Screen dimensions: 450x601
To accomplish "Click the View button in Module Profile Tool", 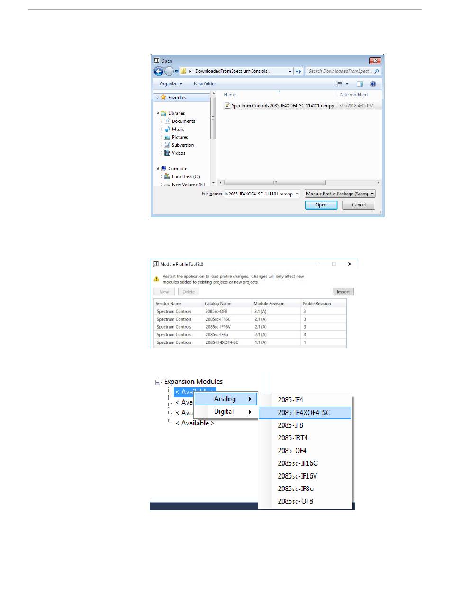I will (x=164, y=292).
